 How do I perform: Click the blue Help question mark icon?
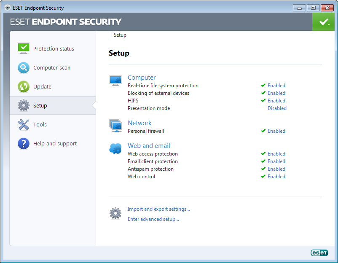[x=24, y=144]
